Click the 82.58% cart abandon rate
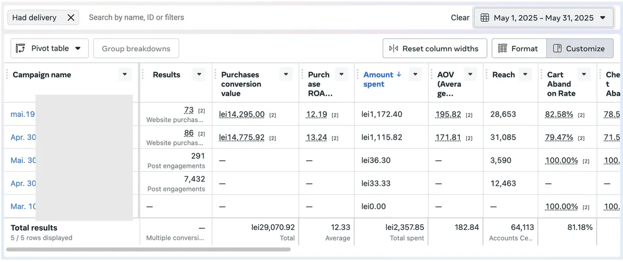The width and height of the screenshot is (623, 262). coord(559,114)
